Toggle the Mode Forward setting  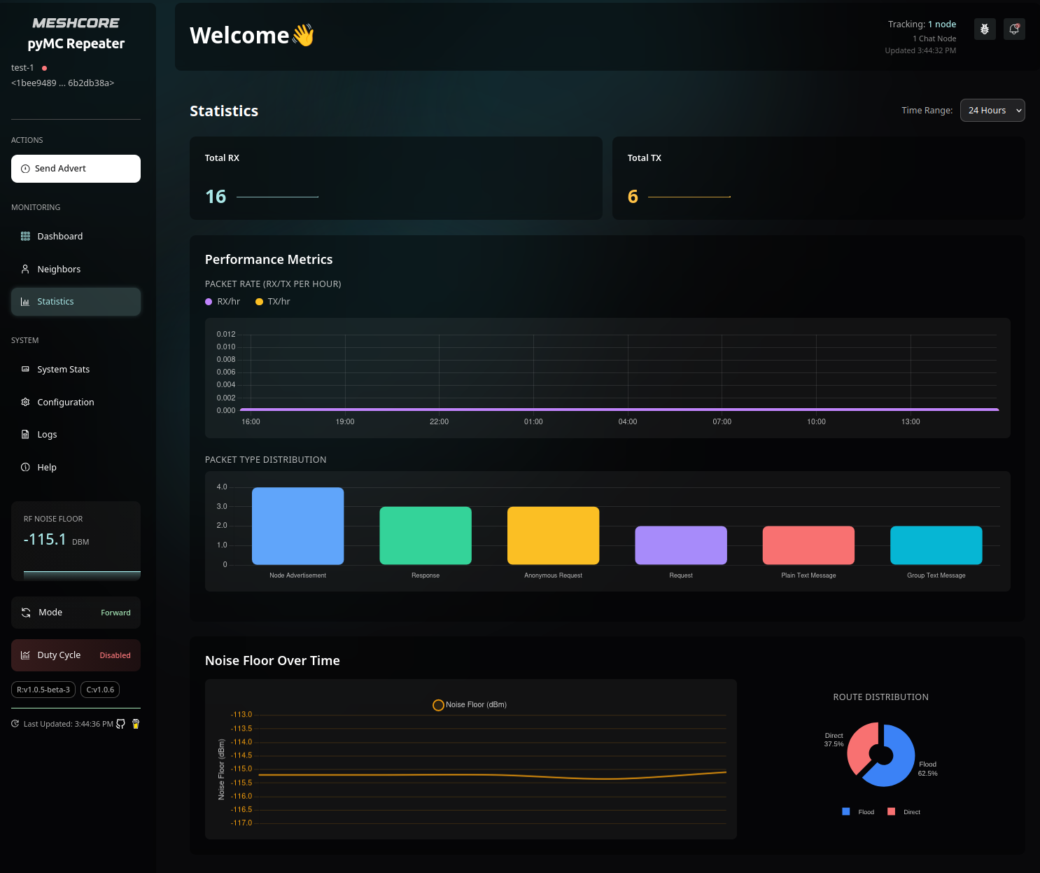76,613
